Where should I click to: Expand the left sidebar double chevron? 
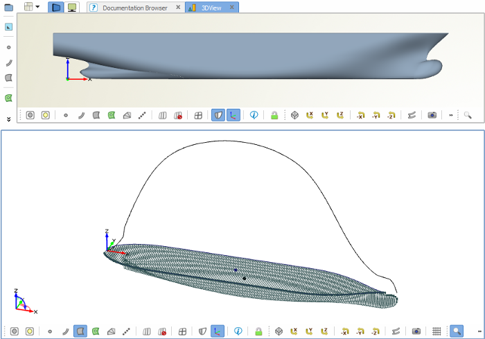[8, 119]
